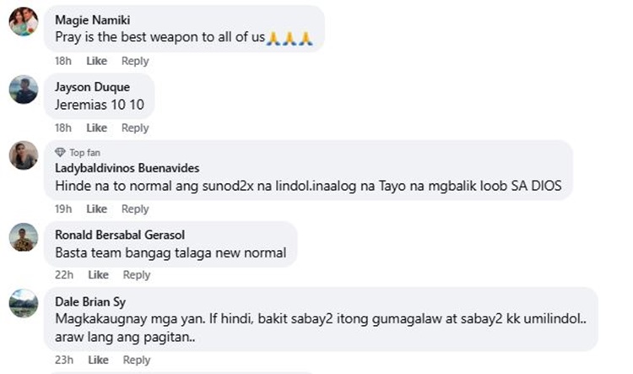Image resolution: width=633 pixels, height=374 pixels.
Task: Click the Top fan diamond badge icon
Action: pos(60,152)
